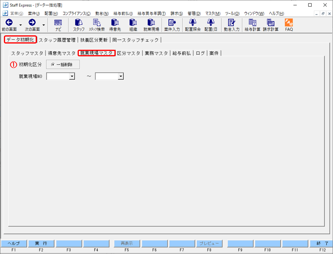
Task: Restore the inner MDI child window
Action: point(323,14)
